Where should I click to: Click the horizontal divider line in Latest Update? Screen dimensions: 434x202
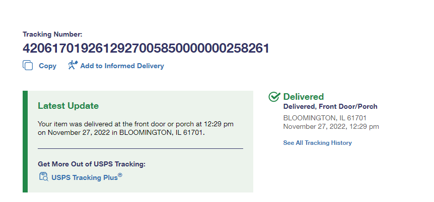pyautogui.click(x=140, y=148)
